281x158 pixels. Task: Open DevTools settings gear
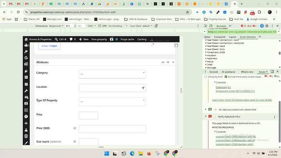[x=267, y=26]
